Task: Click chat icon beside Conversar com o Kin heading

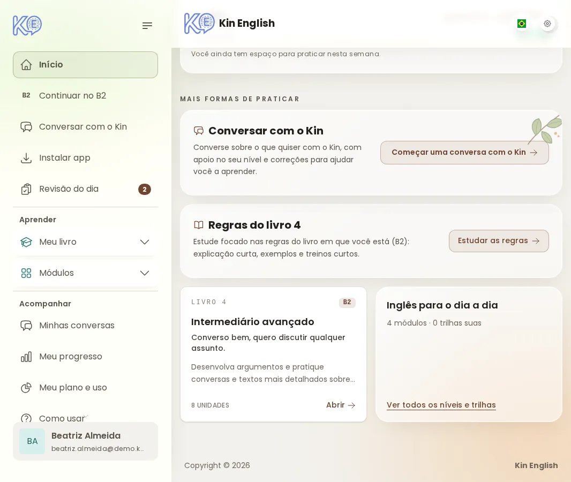Action: click(x=199, y=131)
